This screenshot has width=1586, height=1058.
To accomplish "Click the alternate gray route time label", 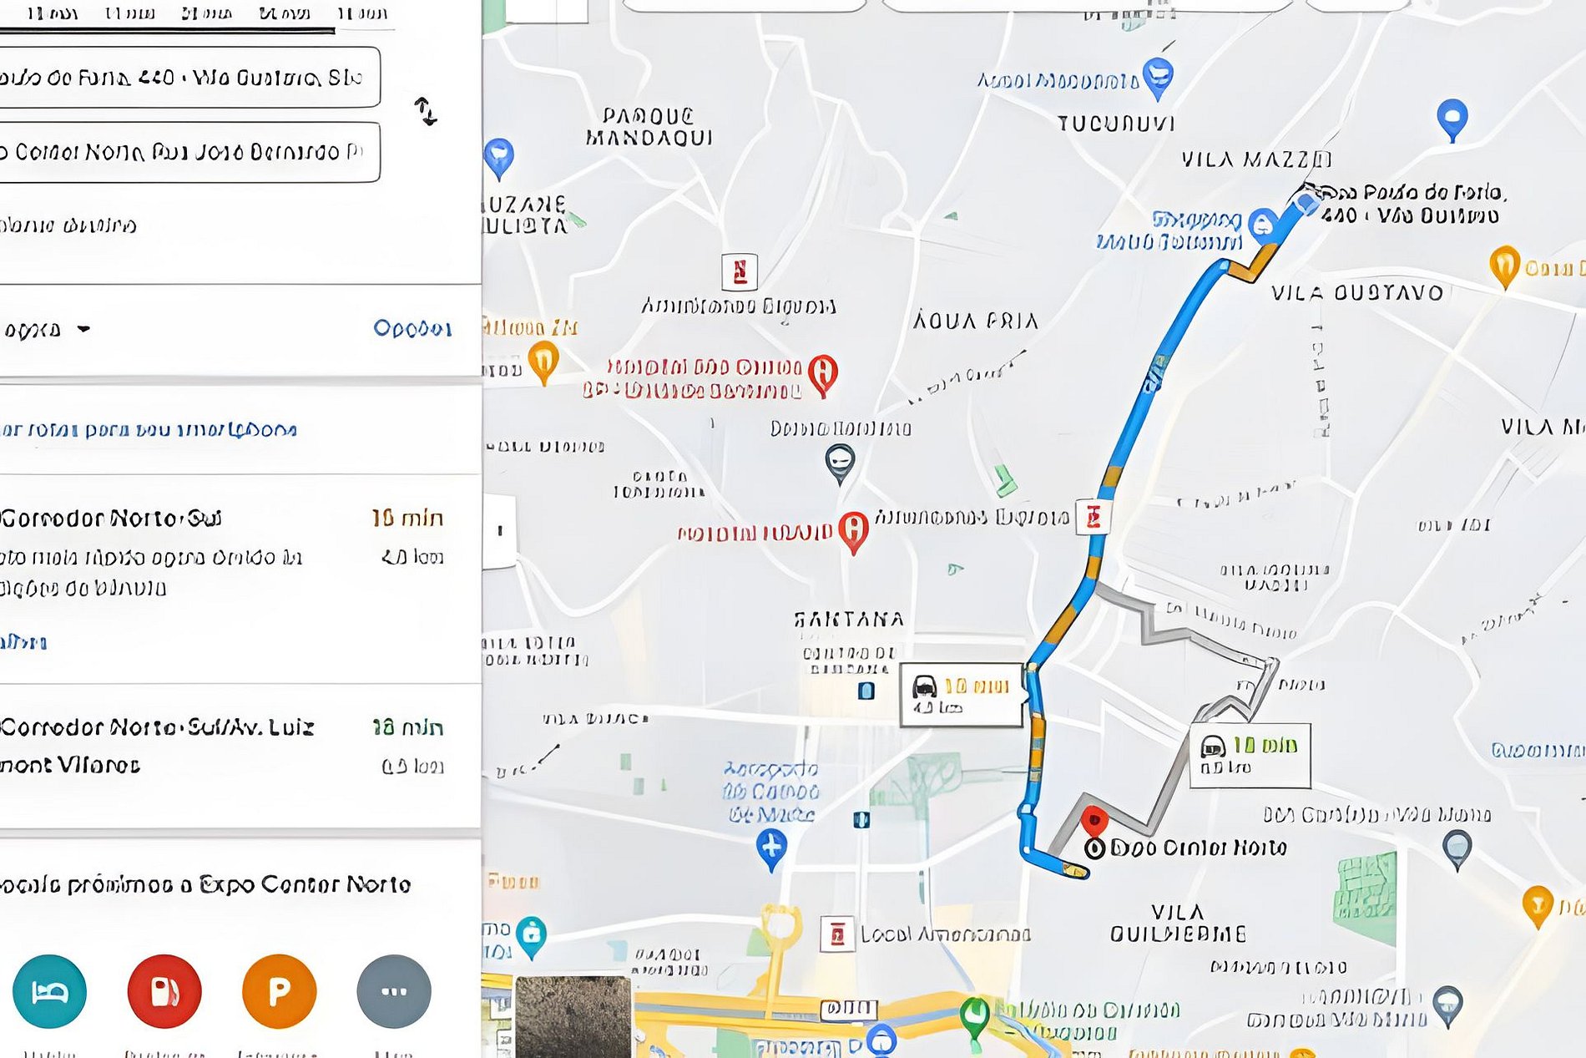I will tap(1250, 756).
